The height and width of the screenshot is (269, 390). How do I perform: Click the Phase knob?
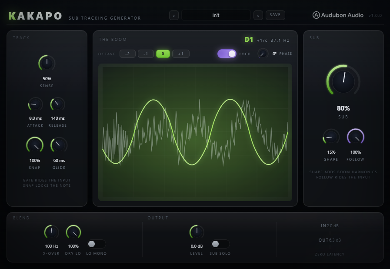[263, 54]
